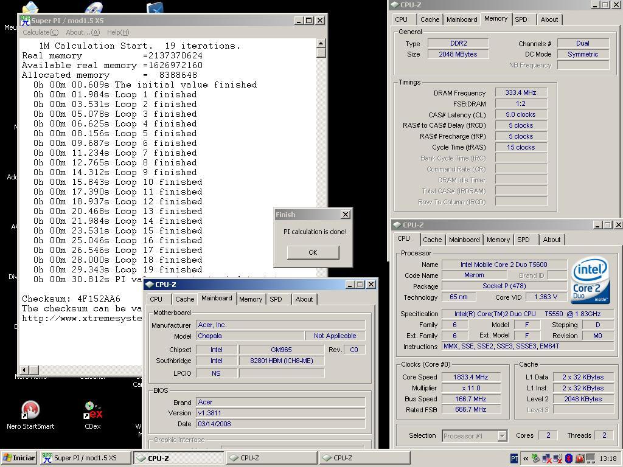Click OK in the Finish dialog
The image size is (623, 467).
[x=313, y=252]
